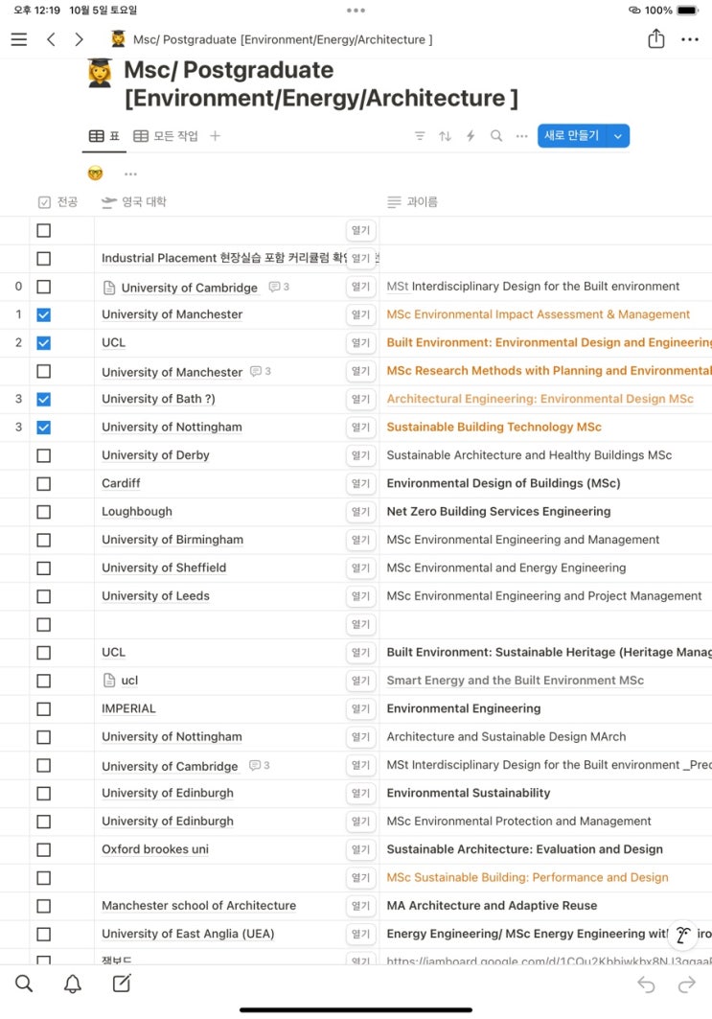Image resolution: width=712 pixels, height=1019 pixels.
Task: Click the page title Msc/ Postgraduate heading
Action: [321, 83]
